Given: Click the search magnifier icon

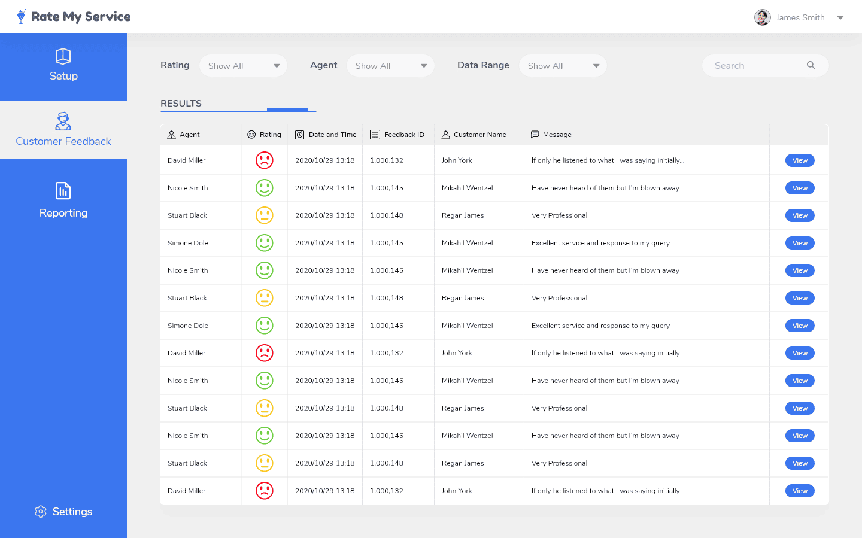Looking at the screenshot, I should coord(811,65).
